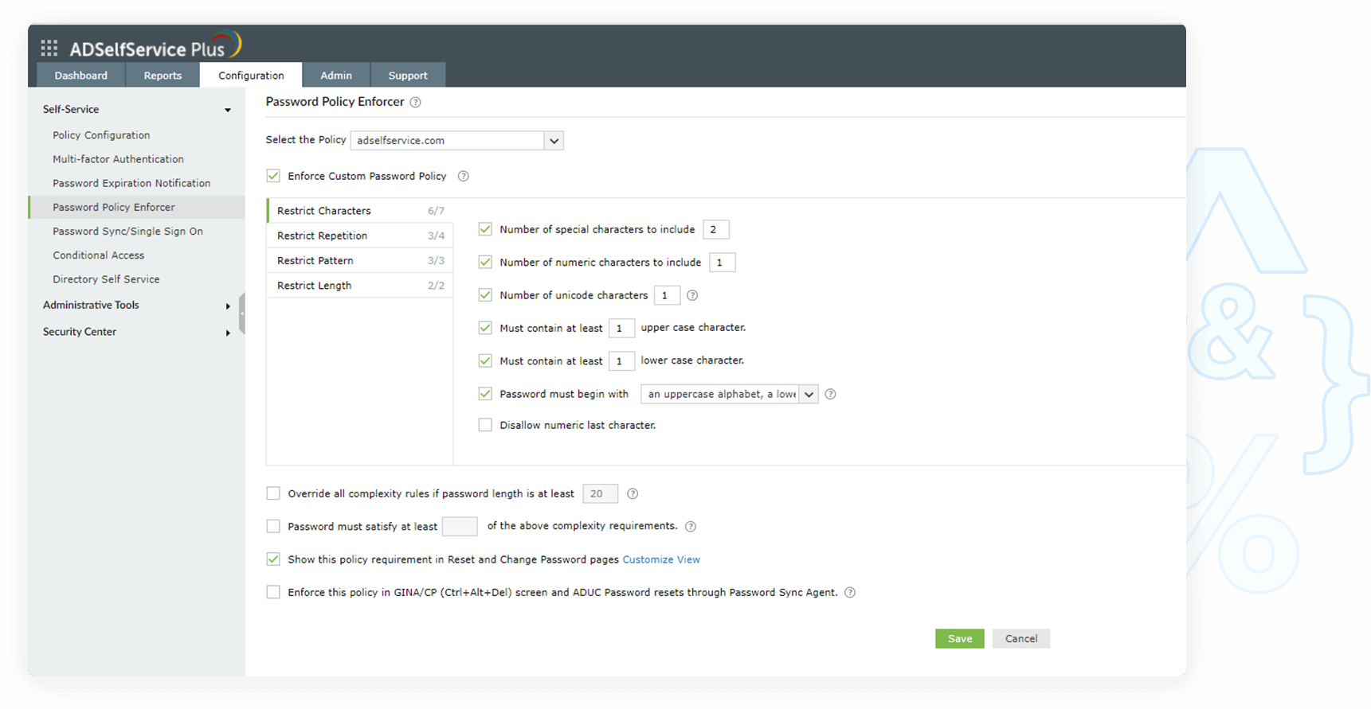Viewport: 1371px width, 709px height.
Task: Click help icon beside Password must begin with
Action: pyautogui.click(x=830, y=394)
